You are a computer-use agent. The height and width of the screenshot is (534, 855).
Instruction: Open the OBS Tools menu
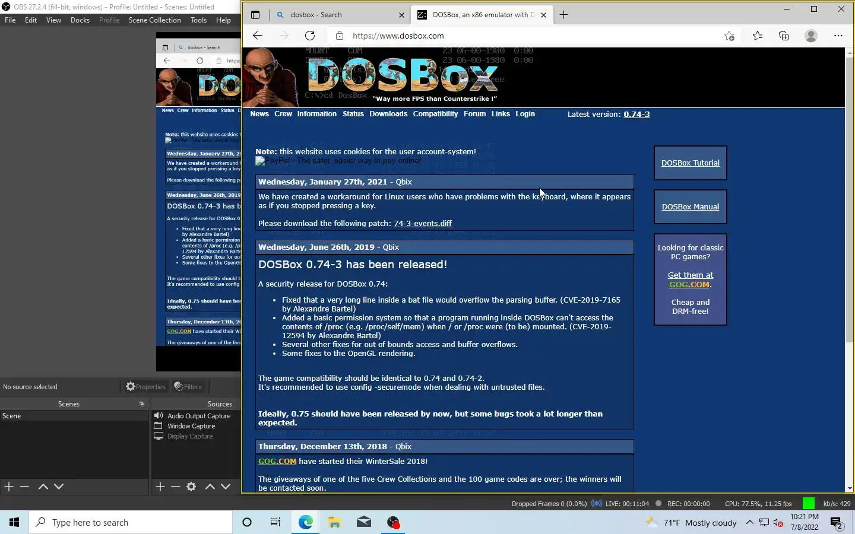198,20
